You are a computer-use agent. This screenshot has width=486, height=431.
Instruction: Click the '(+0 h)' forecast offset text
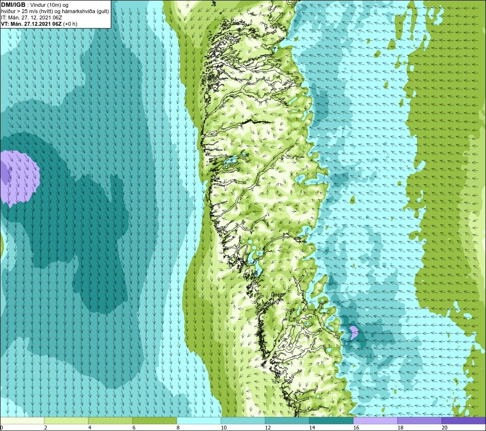pos(70,24)
